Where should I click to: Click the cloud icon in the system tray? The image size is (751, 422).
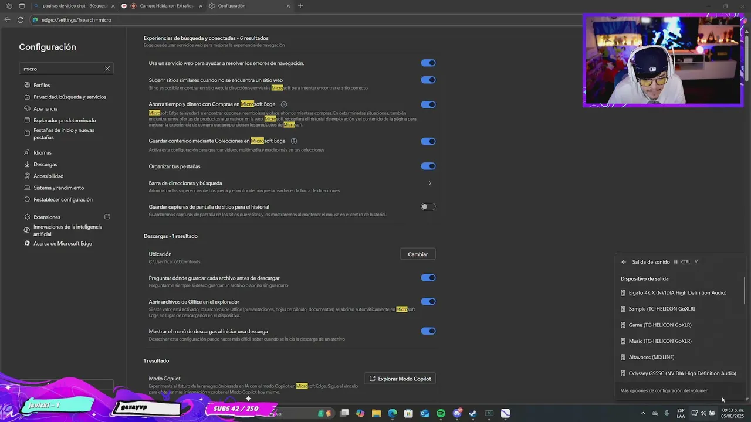(x=655, y=413)
